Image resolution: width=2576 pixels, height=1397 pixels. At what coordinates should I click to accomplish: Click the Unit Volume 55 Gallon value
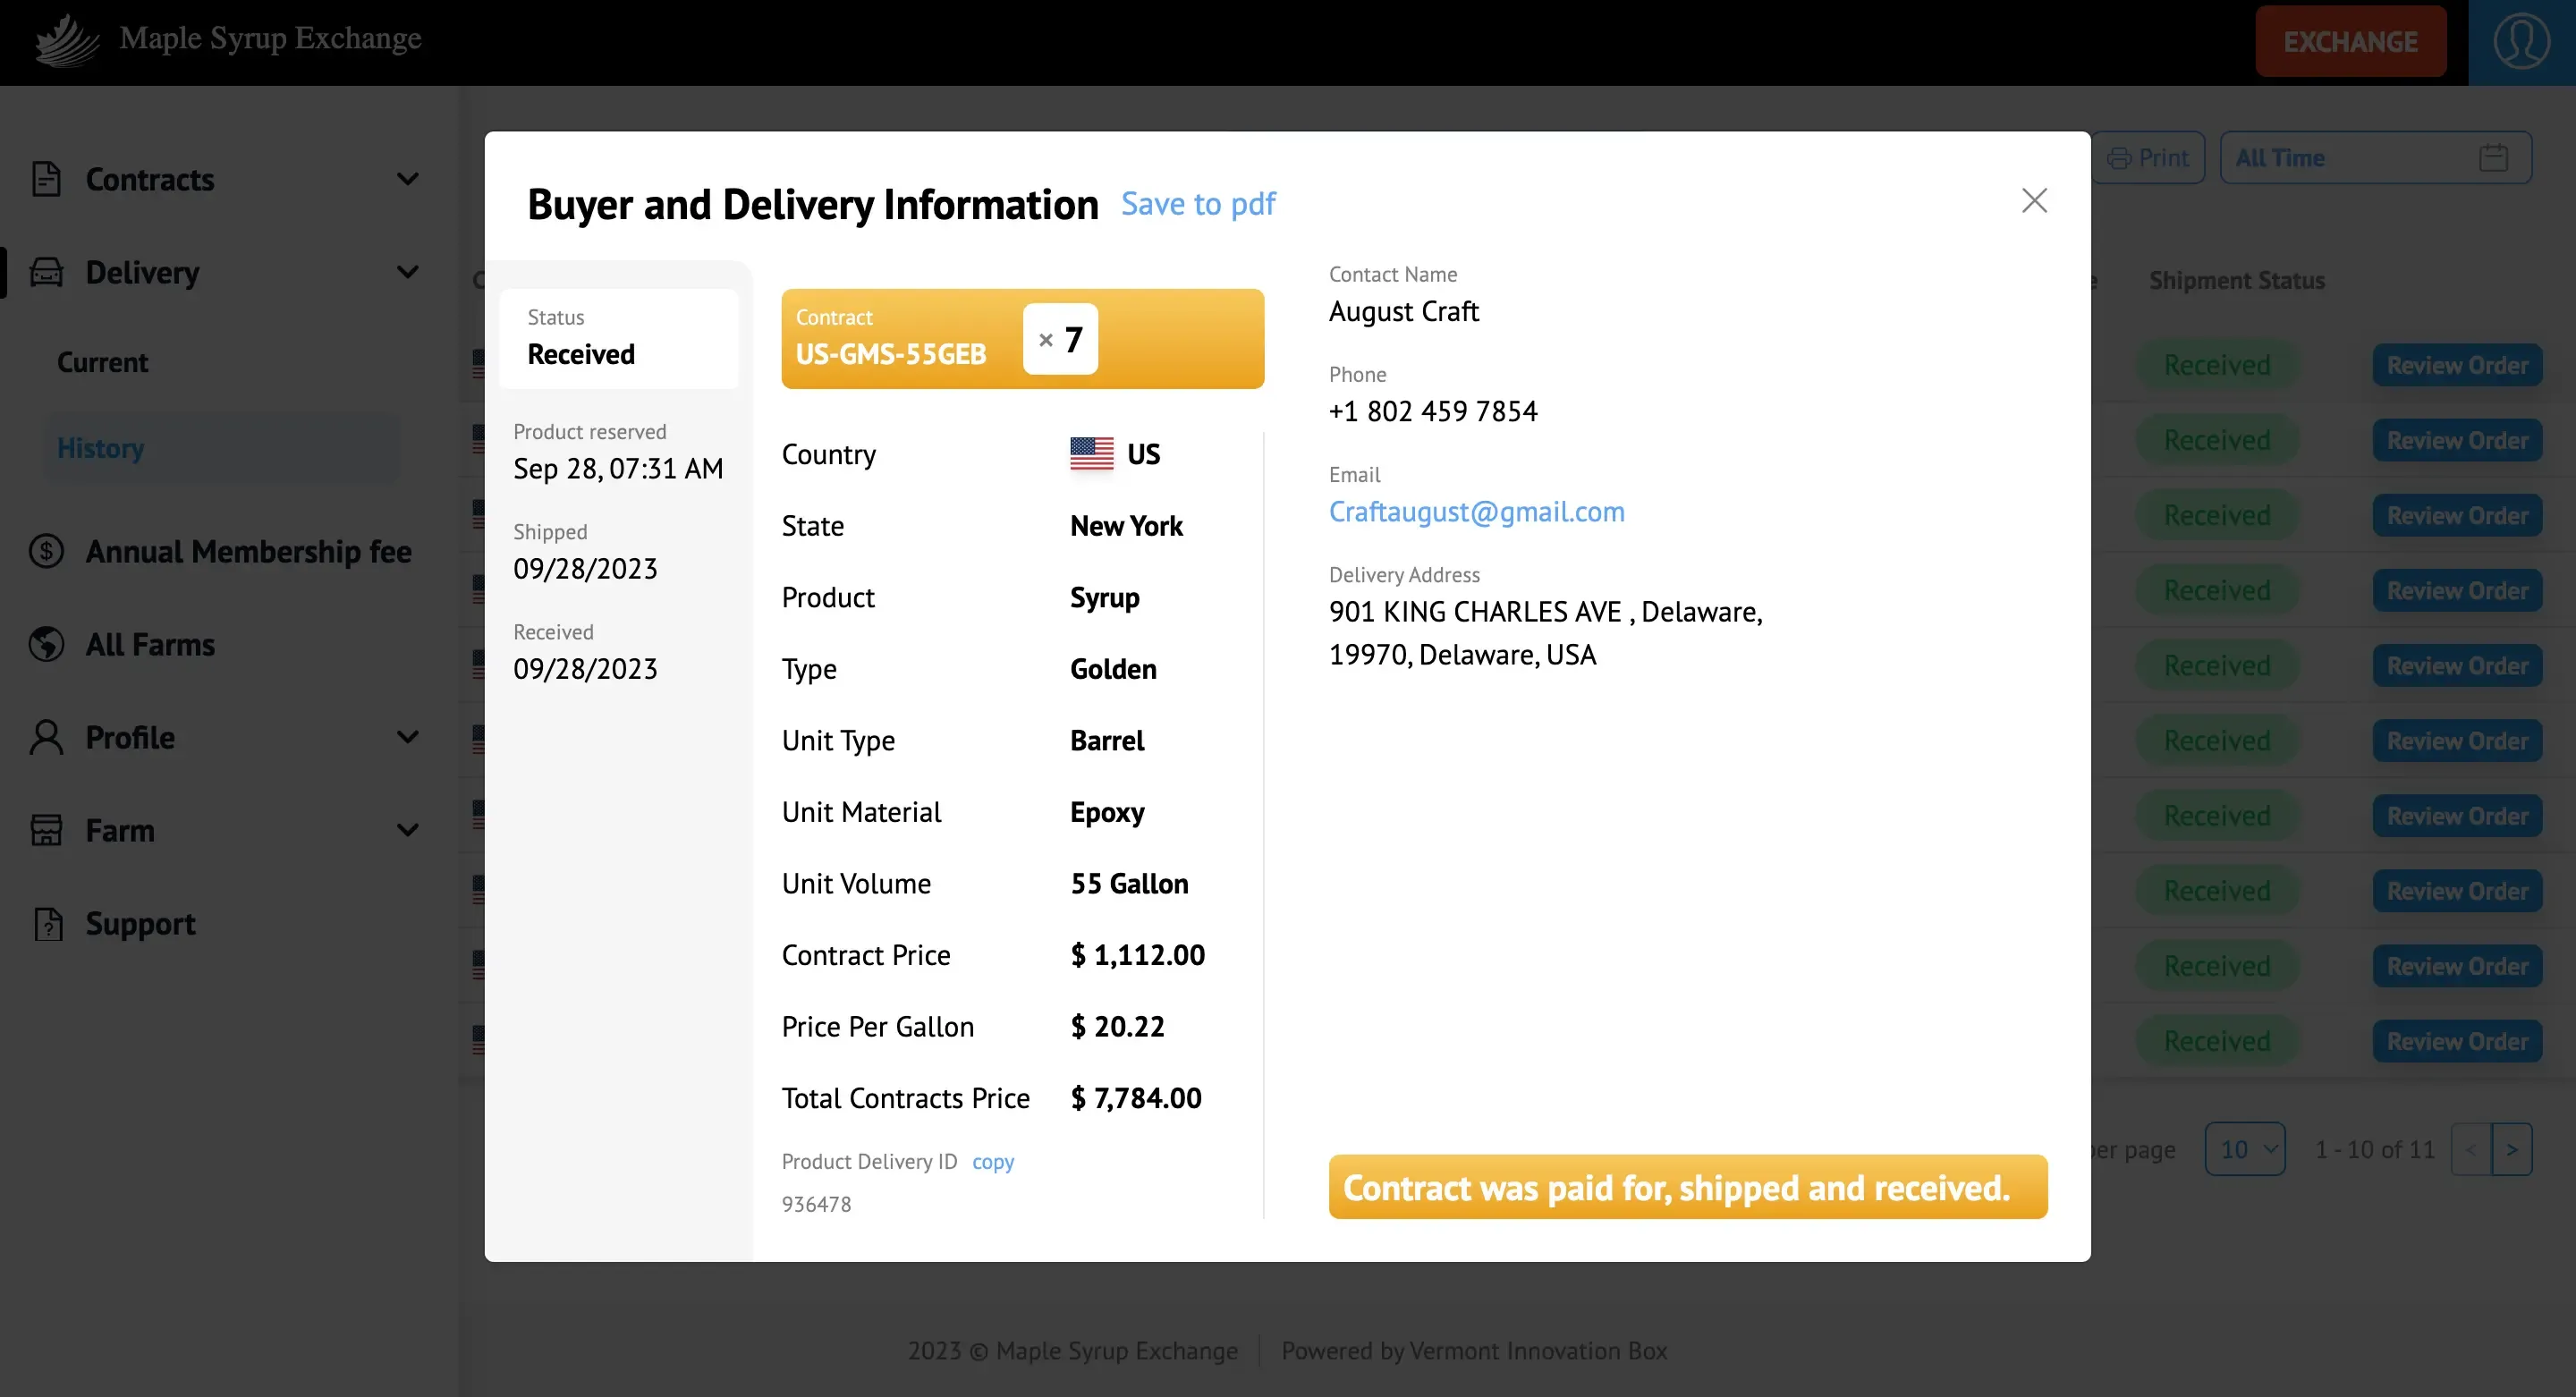tap(1129, 883)
